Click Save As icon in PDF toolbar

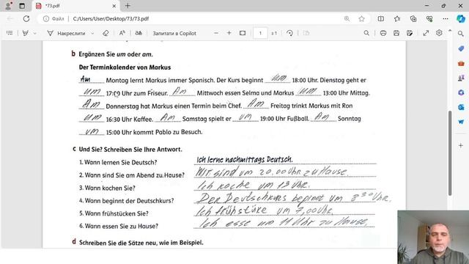point(410,33)
